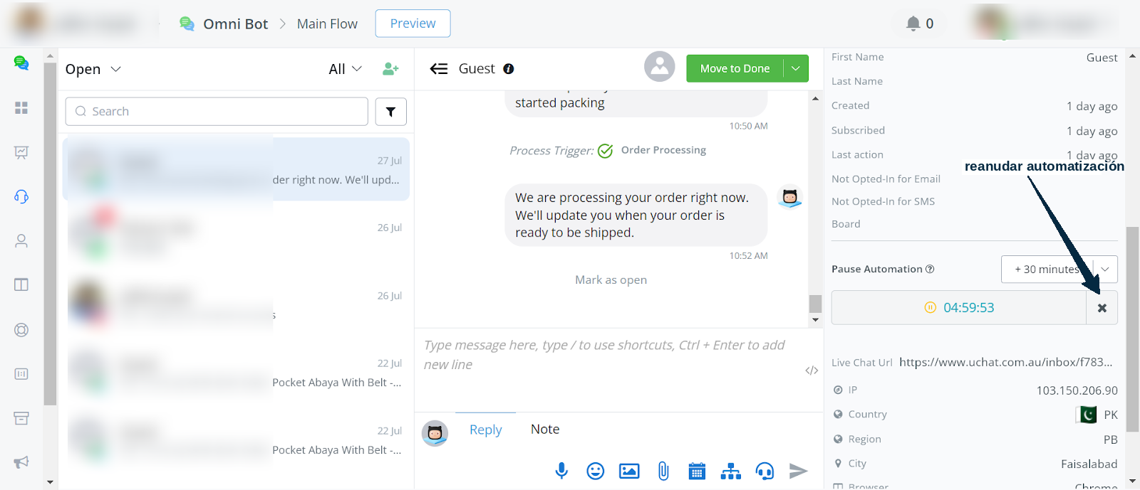Screen dimensions: 1140x490
Task: Click the Omni Bot logo icon
Action: pyautogui.click(x=187, y=23)
